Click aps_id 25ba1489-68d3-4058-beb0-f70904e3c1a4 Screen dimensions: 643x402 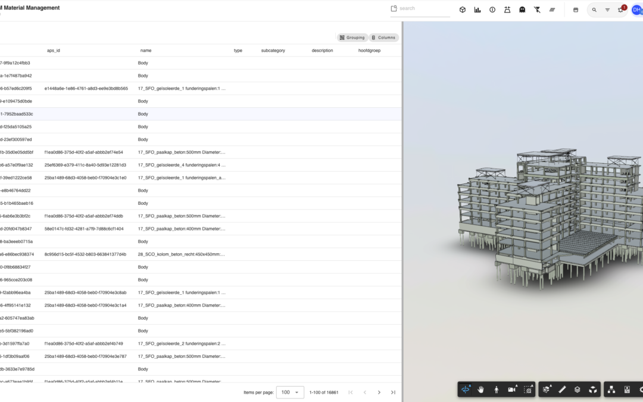(85, 306)
